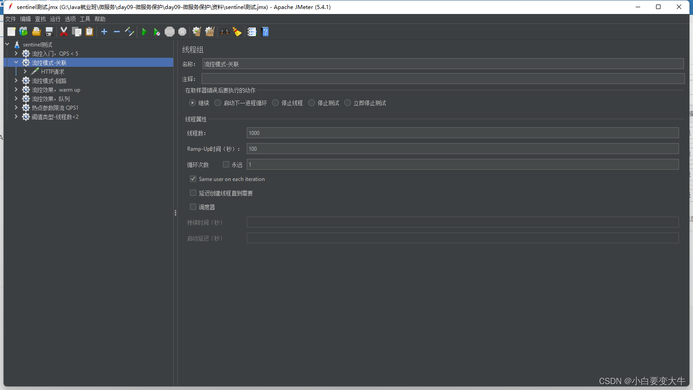Viewport: 693px width, 390px height.
Task: Enable 延迟创建线程直到需要 checkbox
Action: (x=193, y=193)
